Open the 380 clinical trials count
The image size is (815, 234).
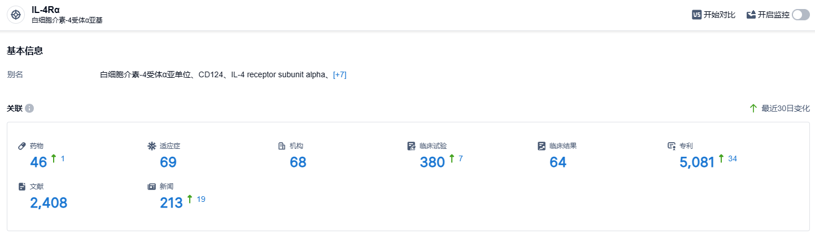pos(433,162)
